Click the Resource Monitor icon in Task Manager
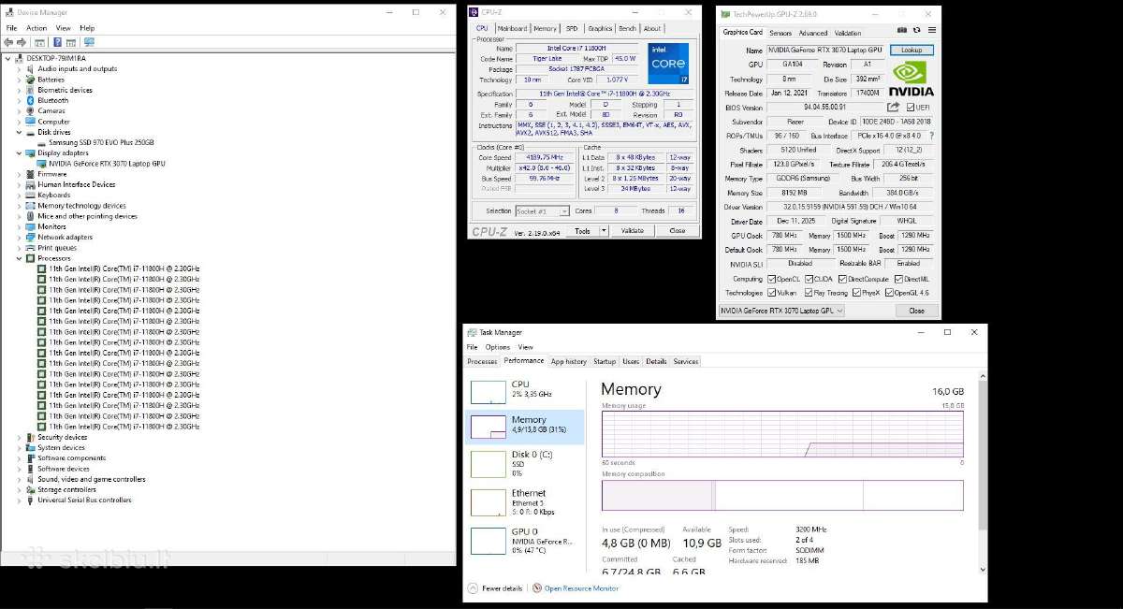Image resolution: width=1123 pixels, height=609 pixels. point(536,588)
